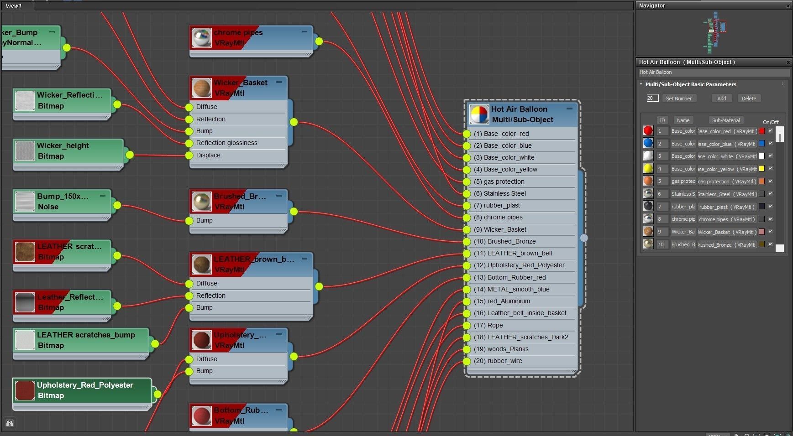
Task: Collapse the Wicker_Basket VRayMtl node
Action: click(x=279, y=82)
